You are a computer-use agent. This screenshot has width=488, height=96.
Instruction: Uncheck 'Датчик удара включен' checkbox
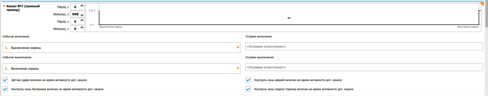[x=5, y=80]
